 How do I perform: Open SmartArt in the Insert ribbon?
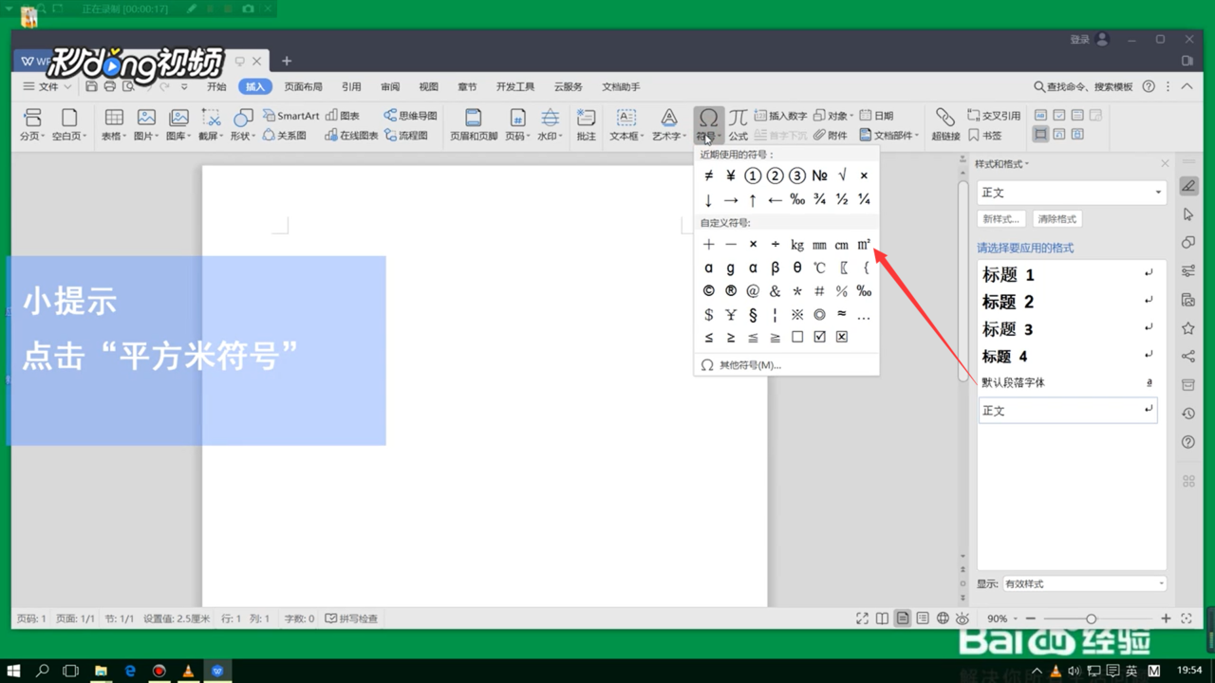pyautogui.click(x=290, y=116)
